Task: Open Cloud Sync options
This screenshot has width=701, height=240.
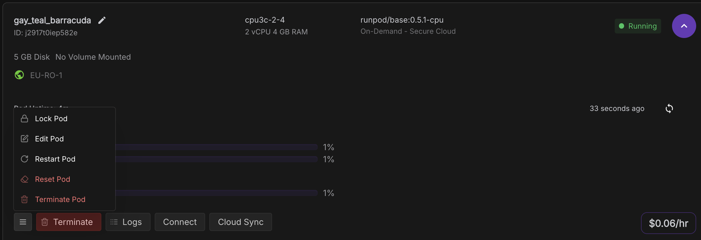Action: pos(240,222)
